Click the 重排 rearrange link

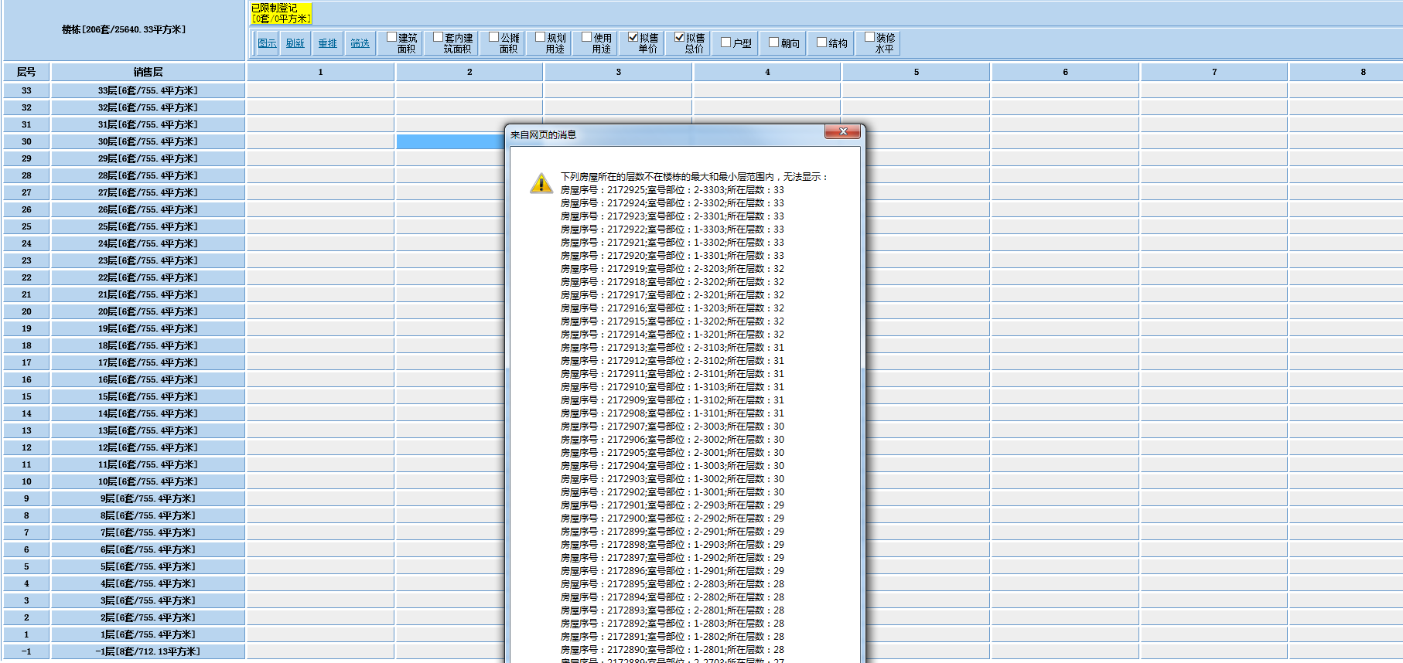click(x=328, y=43)
